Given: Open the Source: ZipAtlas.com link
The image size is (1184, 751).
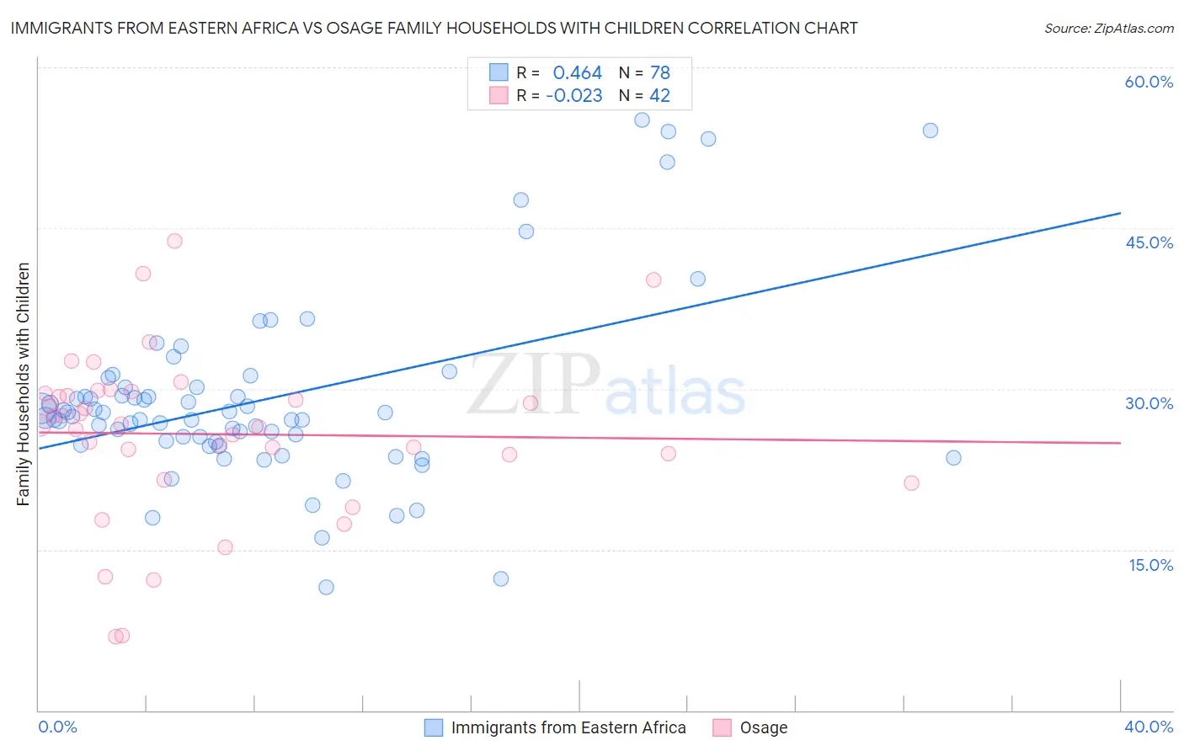Looking at the screenshot, I should pos(1109,28).
